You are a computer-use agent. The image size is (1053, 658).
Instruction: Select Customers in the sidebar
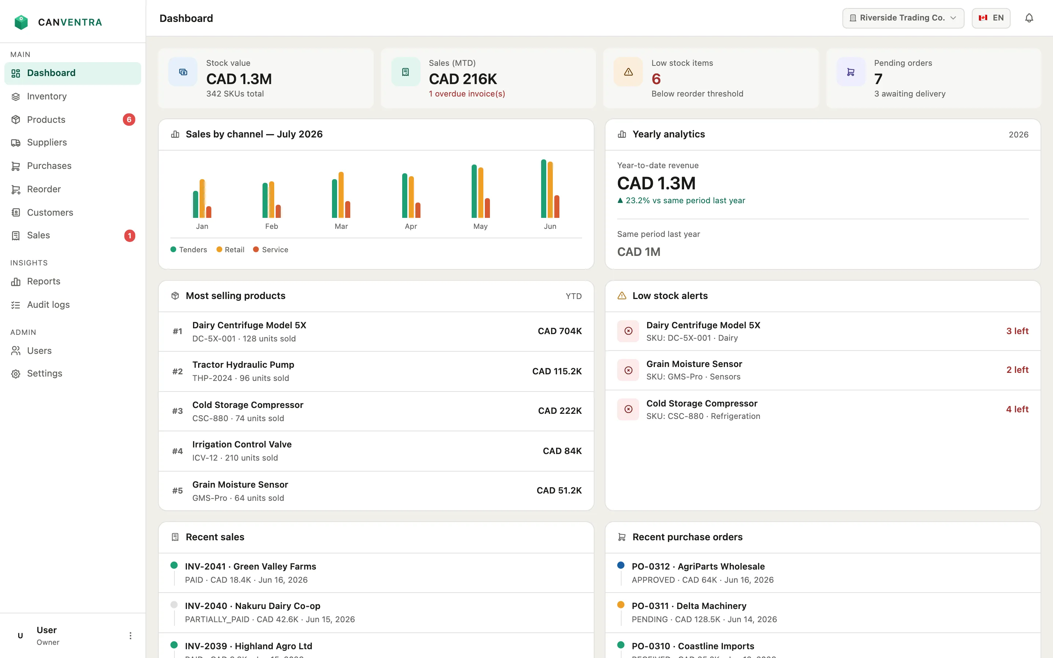point(73,212)
